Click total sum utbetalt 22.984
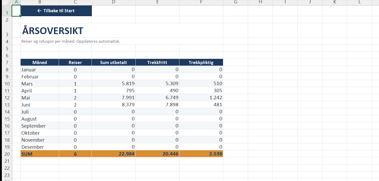The image size is (379, 181). coord(113,154)
